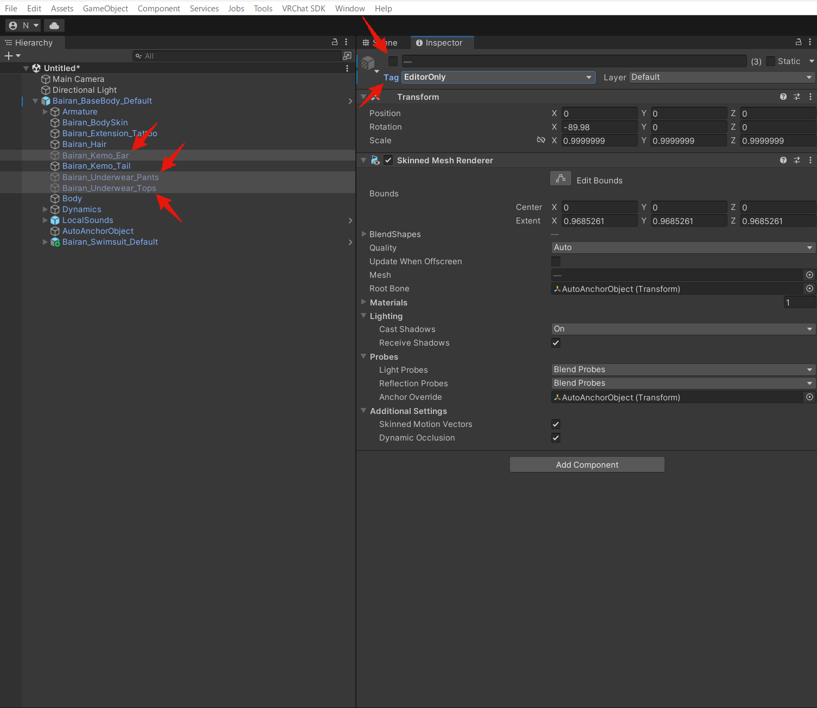Select Bairan_Kemo_Tail in the Hierarchy
The height and width of the screenshot is (708, 817).
click(96, 166)
